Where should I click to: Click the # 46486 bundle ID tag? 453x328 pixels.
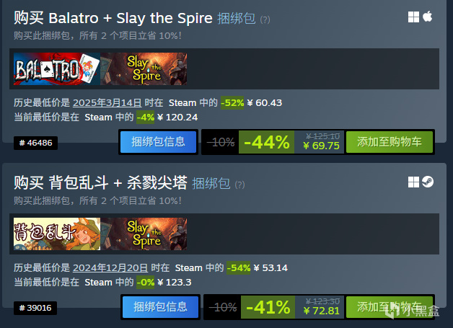(35, 143)
